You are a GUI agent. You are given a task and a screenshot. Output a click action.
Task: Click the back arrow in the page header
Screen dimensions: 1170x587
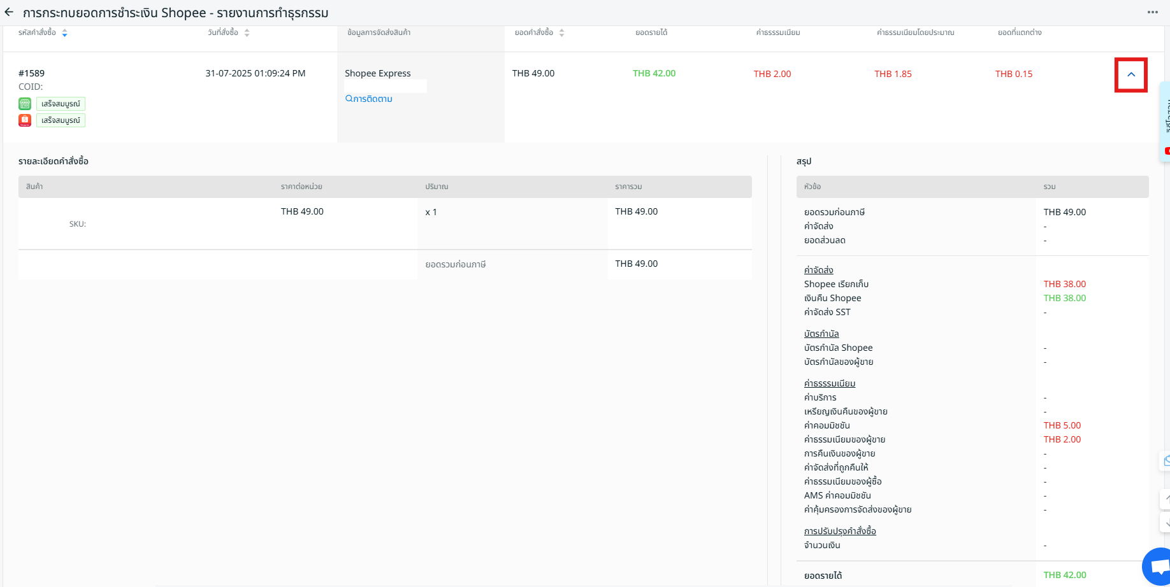[x=9, y=12]
